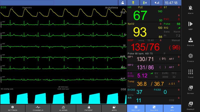Image resolution: width=200 pixels, height=112 pixels.
Task: Toggle the HR alarm bell indicator
Action: (161, 7)
